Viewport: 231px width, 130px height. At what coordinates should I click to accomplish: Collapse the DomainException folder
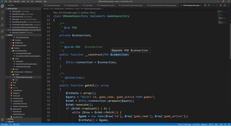(x=11, y=51)
